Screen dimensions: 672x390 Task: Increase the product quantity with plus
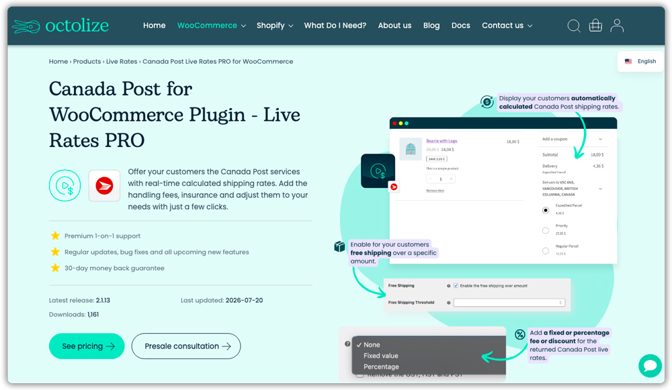coord(451,179)
